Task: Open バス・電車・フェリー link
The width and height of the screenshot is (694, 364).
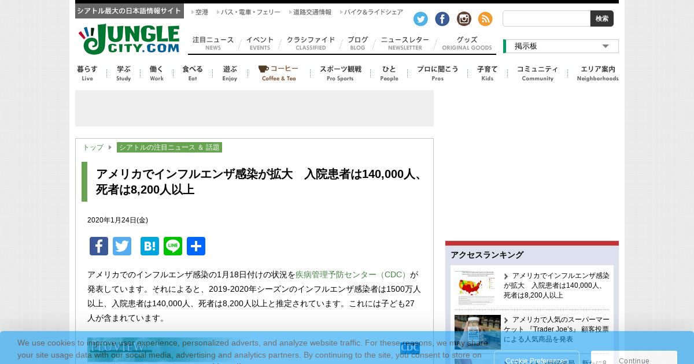Action: 249,12
